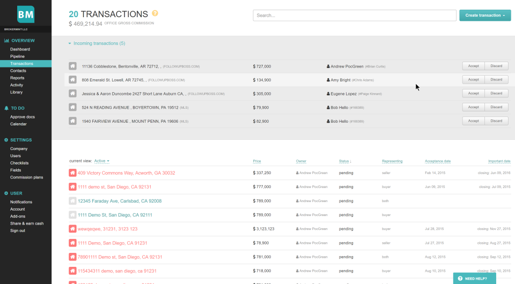Click the yellow help icon beside Transactions heading
This screenshot has height=284, width=515.
(x=155, y=13)
